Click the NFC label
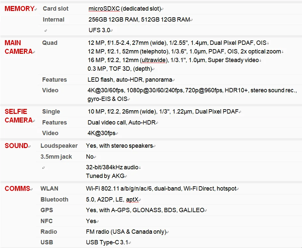The height and width of the screenshot is (248, 302). 46,221
